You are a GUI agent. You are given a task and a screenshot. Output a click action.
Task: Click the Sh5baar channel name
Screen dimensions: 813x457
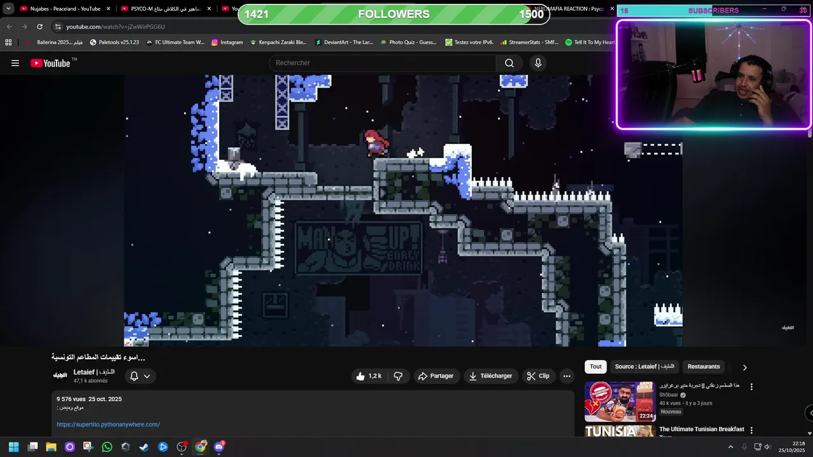668,395
